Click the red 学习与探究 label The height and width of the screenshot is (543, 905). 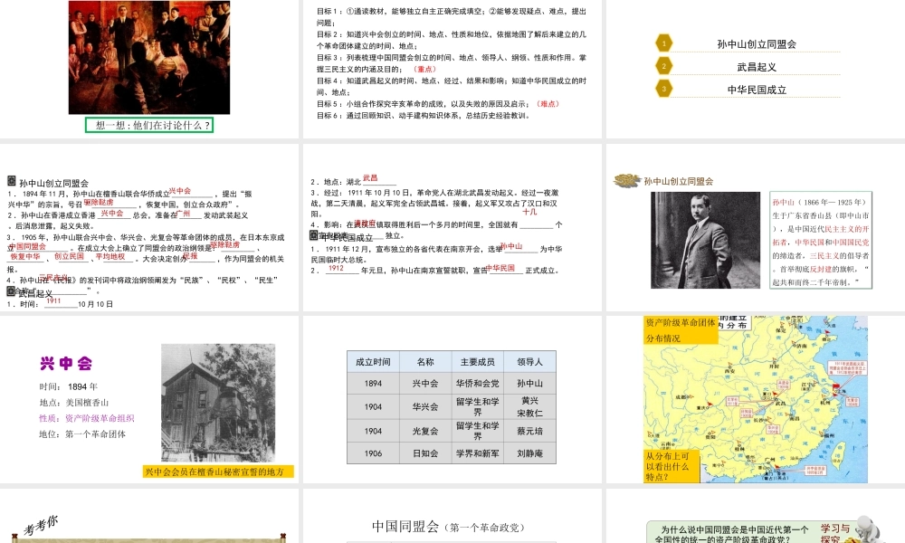click(834, 533)
